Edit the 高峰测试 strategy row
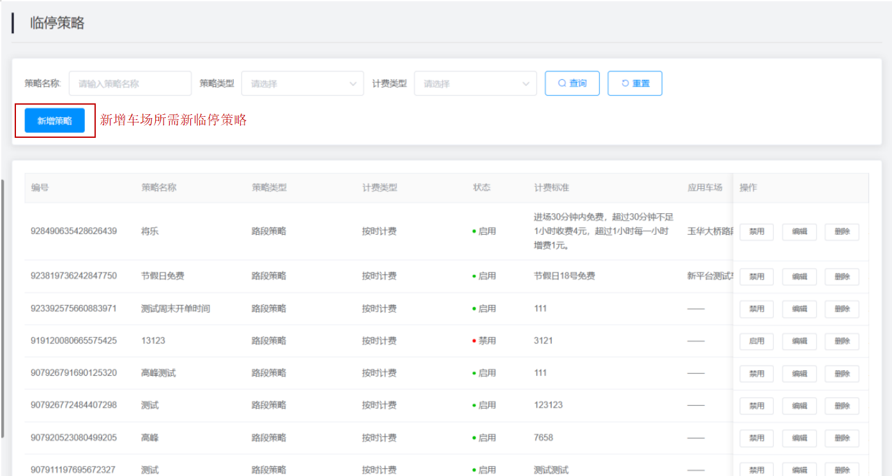 pyautogui.click(x=799, y=373)
